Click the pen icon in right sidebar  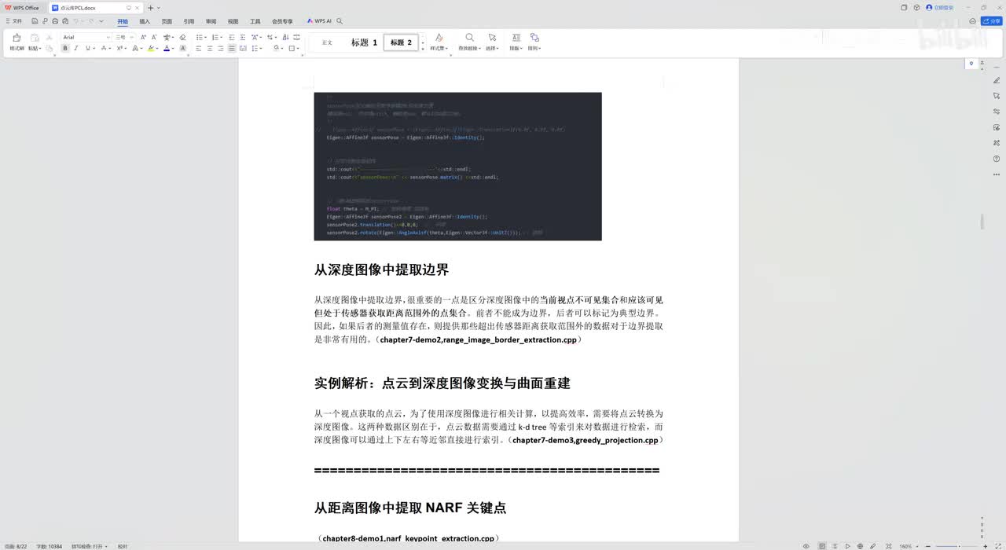click(997, 80)
